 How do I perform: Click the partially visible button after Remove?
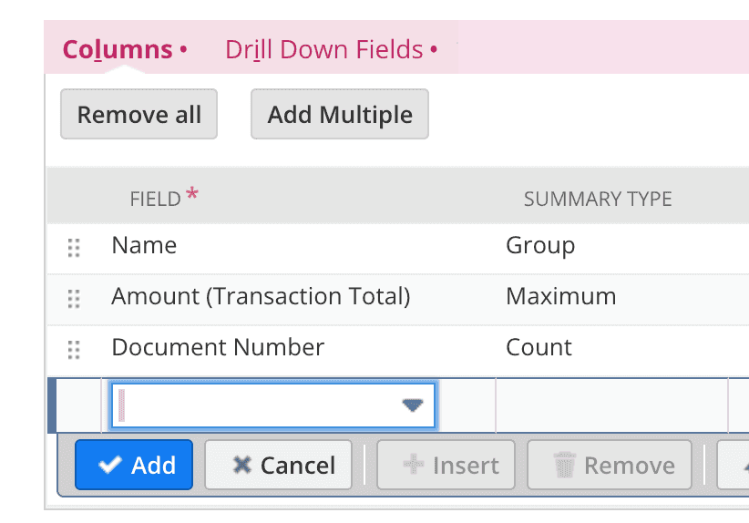click(734, 465)
